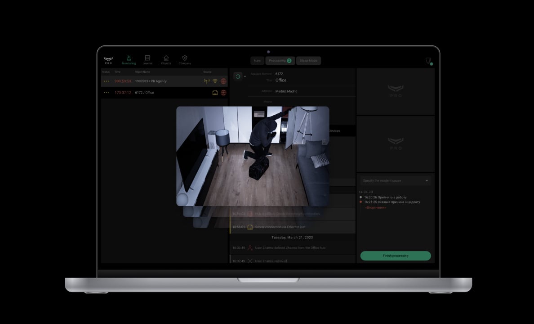The height and width of the screenshot is (324, 534).
Task: Open the Company section
Action: click(185, 60)
